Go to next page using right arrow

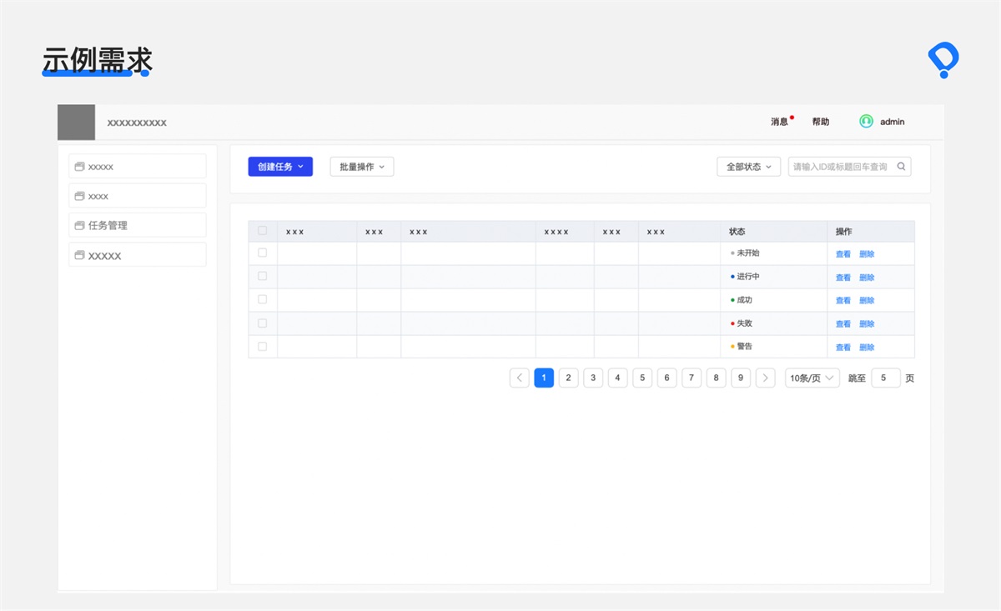765,378
